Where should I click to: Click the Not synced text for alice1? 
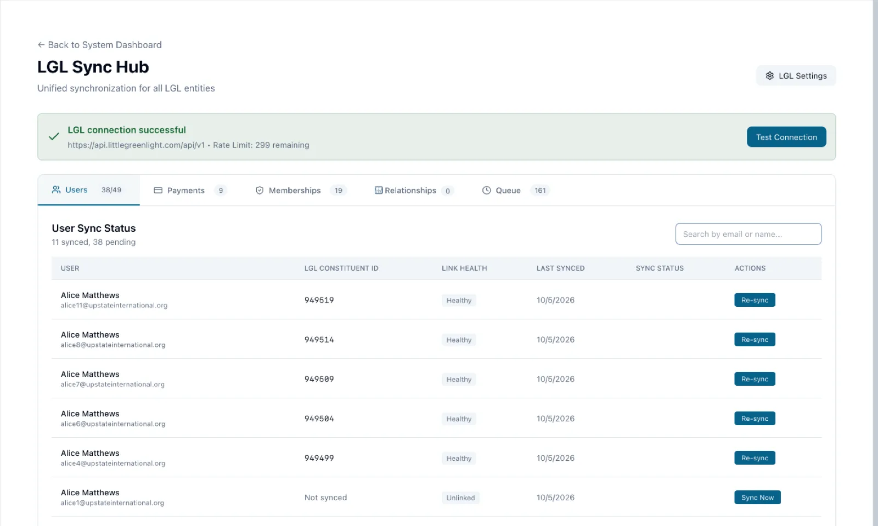click(325, 498)
